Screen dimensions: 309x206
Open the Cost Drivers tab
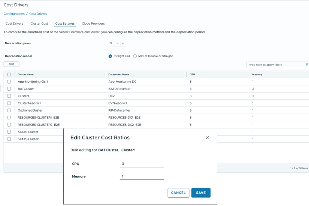[14, 24]
